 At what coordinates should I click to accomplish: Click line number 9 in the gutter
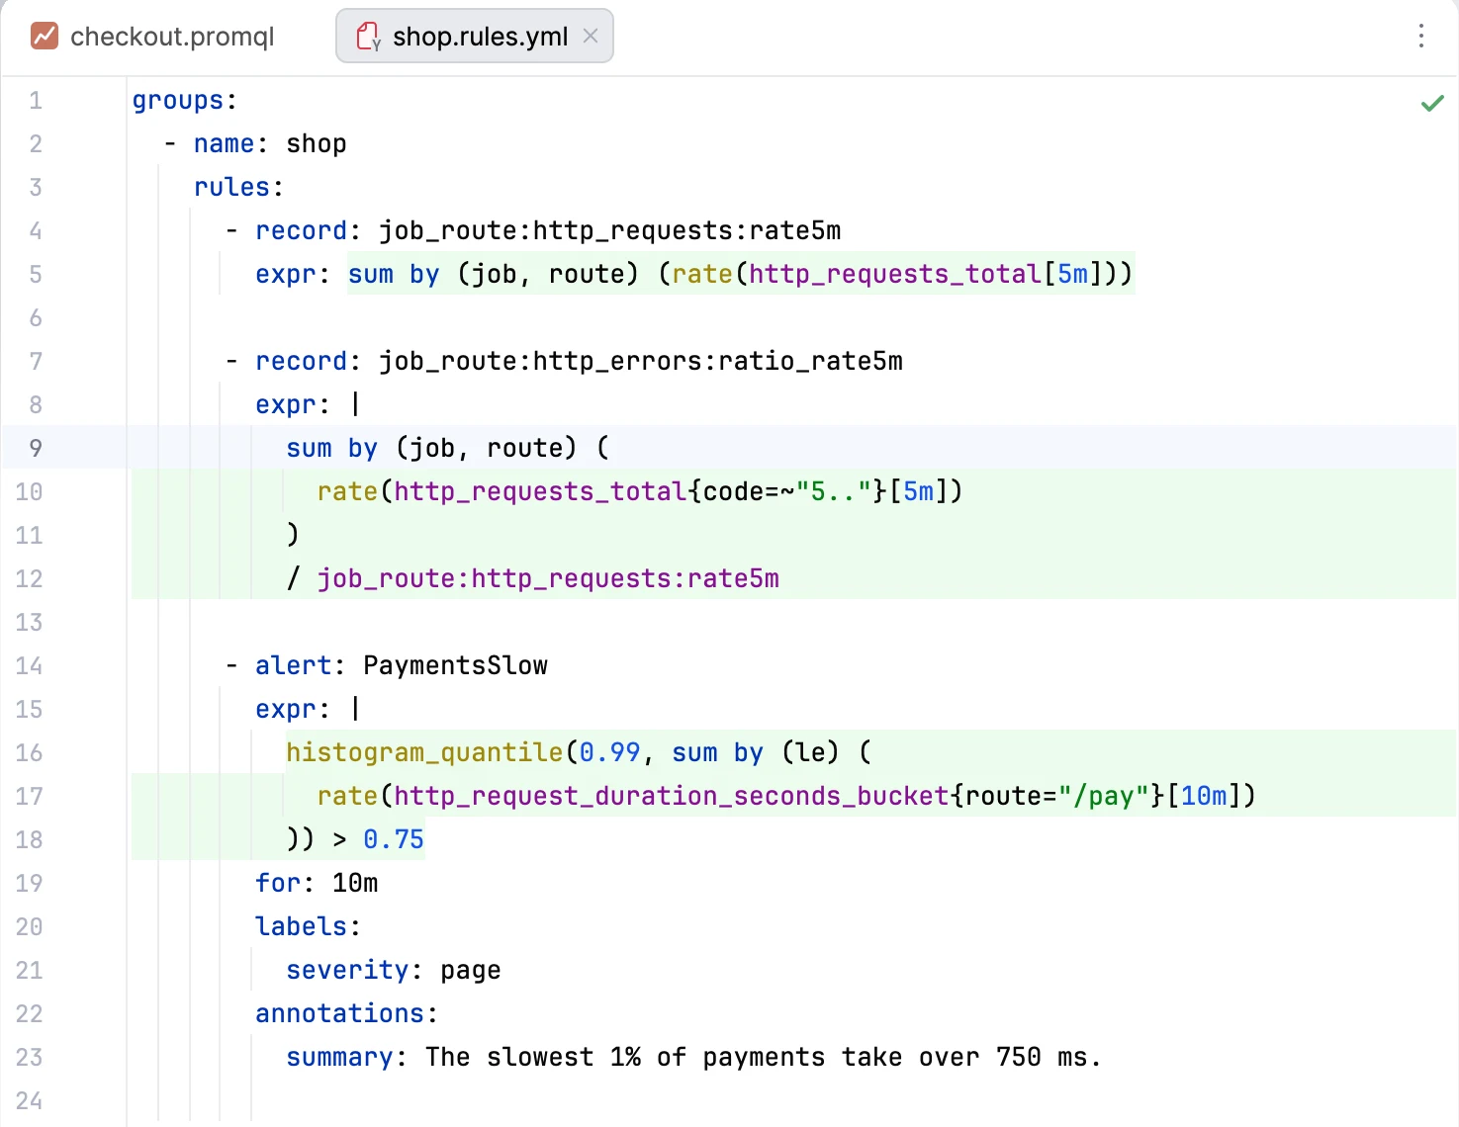pos(36,448)
